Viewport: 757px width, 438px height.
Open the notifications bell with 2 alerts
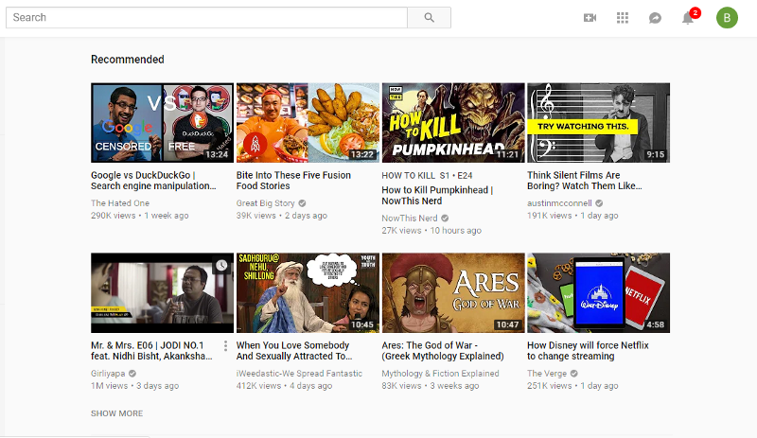689,17
